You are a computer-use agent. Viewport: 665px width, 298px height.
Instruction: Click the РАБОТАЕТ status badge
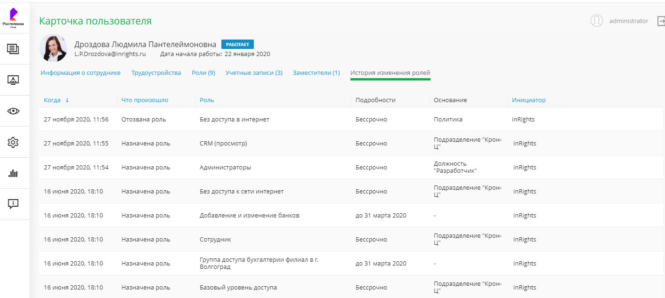point(237,44)
